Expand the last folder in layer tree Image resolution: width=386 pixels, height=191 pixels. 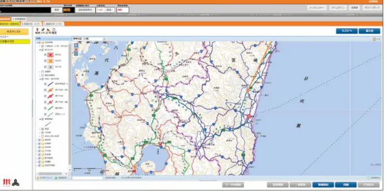[37, 165]
